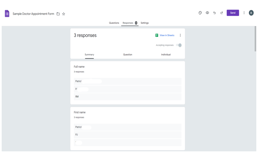
Task: Click the 3 responses heading
Action: point(85,35)
